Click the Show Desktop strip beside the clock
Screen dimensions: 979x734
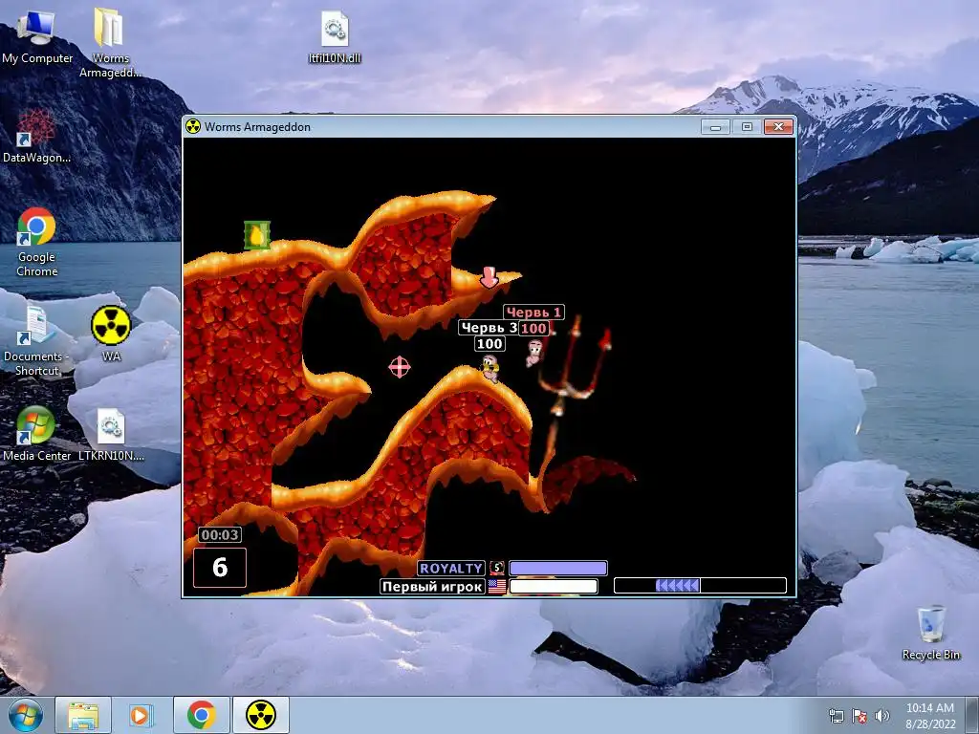point(972,715)
